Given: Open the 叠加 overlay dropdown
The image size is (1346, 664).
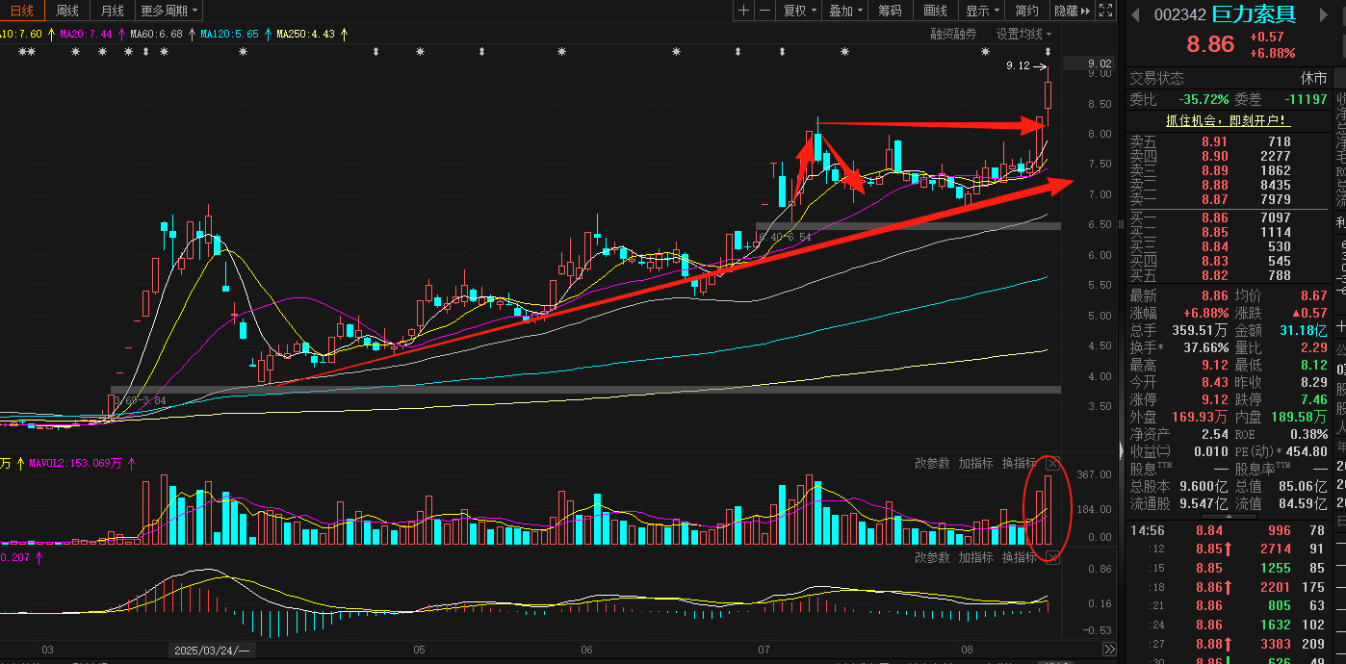Looking at the screenshot, I should coord(845,11).
